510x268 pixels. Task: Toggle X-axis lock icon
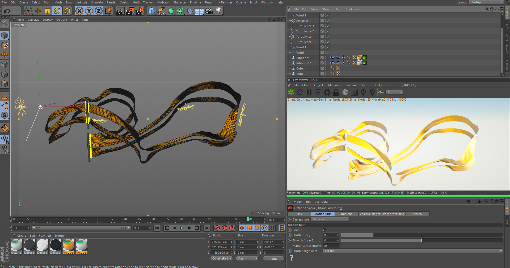[x=79, y=11]
